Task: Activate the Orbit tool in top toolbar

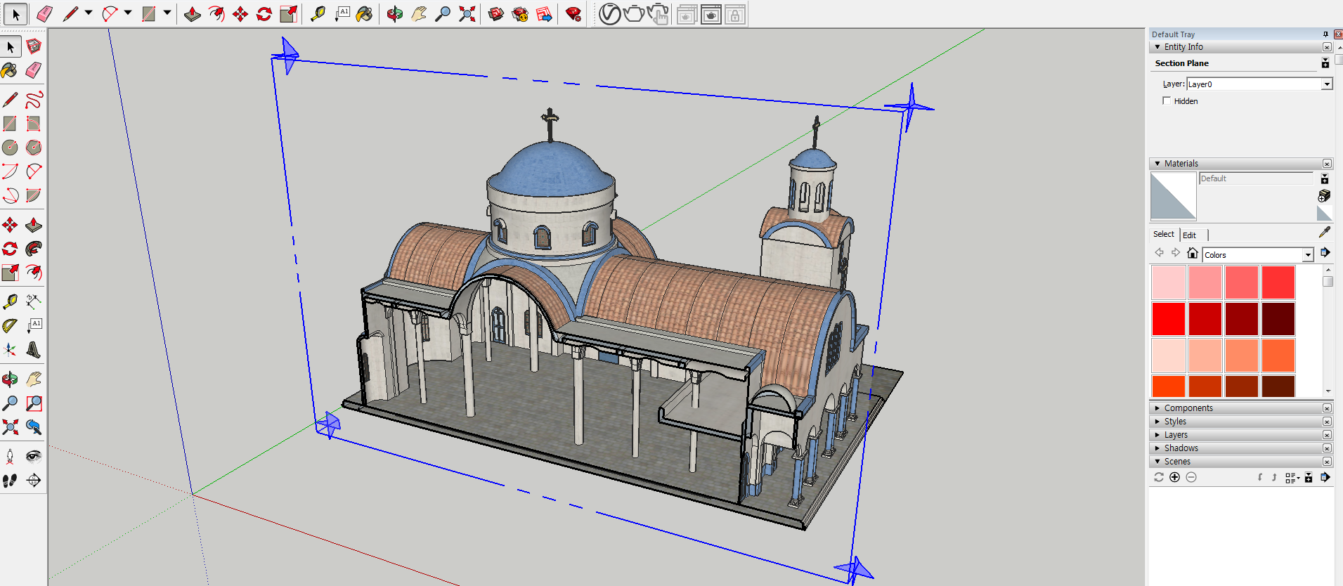Action: pos(394,14)
